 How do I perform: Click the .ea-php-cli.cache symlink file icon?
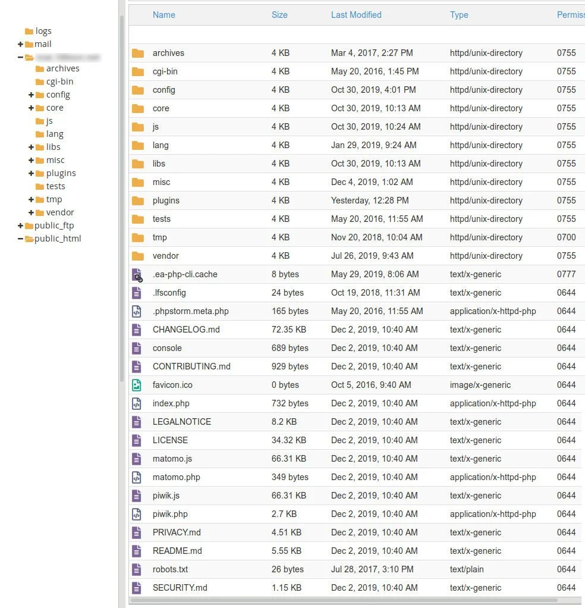(137, 274)
